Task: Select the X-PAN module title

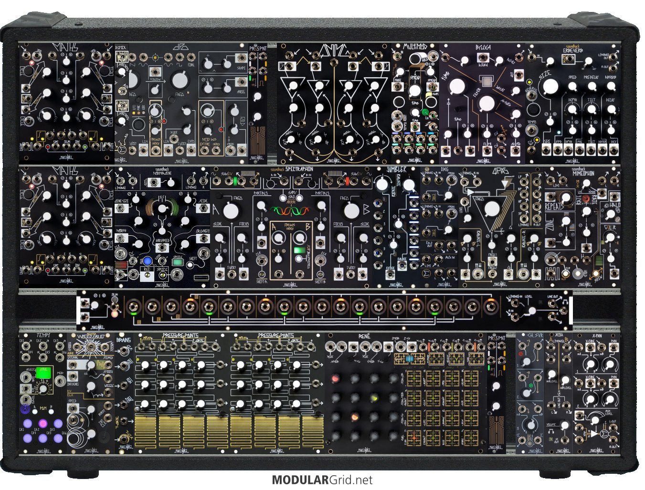Action: coord(597,335)
